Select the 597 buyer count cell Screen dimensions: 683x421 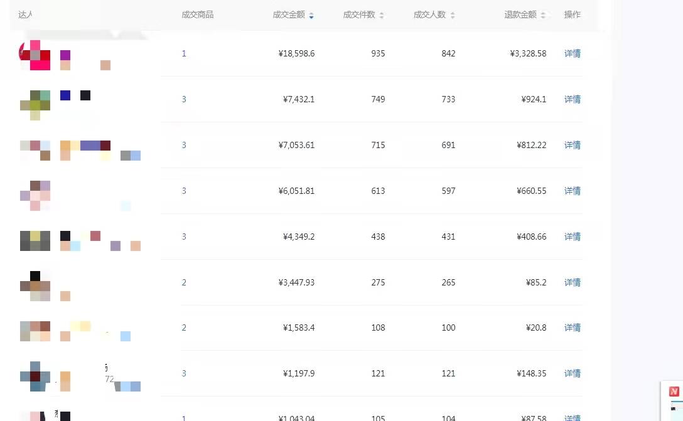click(448, 191)
